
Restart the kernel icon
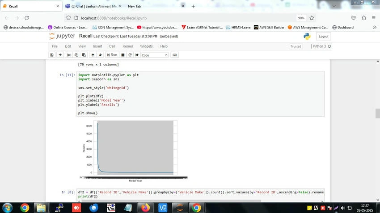pyautogui.click(x=130, y=55)
